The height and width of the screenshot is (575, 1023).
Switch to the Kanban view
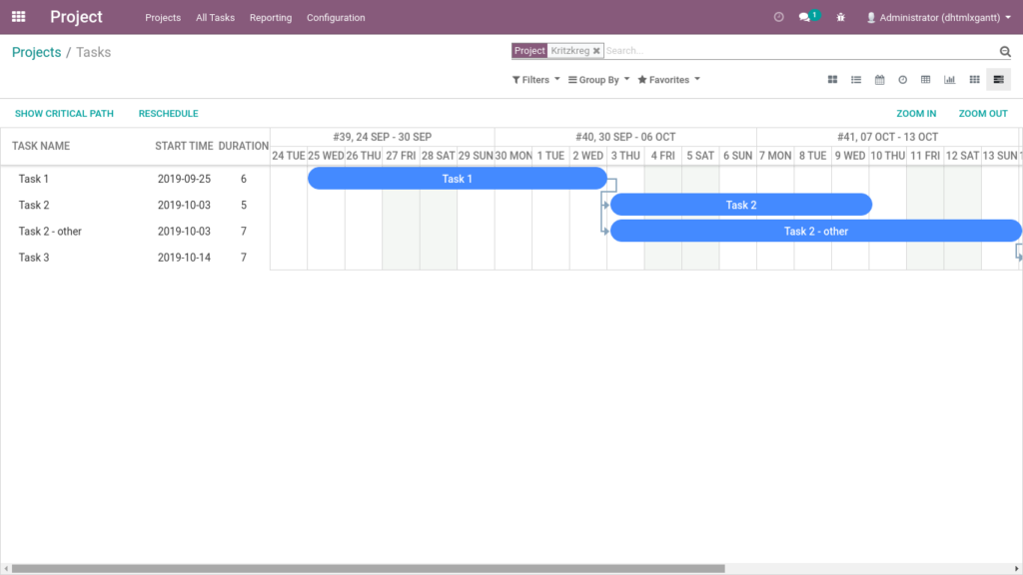click(x=832, y=79)
